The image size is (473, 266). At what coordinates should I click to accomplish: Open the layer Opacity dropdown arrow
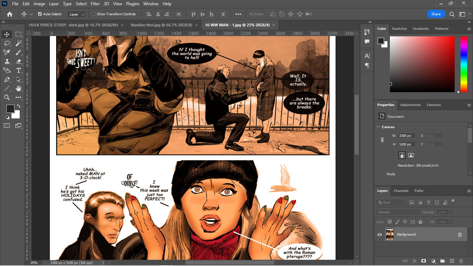tap(452, 212)
